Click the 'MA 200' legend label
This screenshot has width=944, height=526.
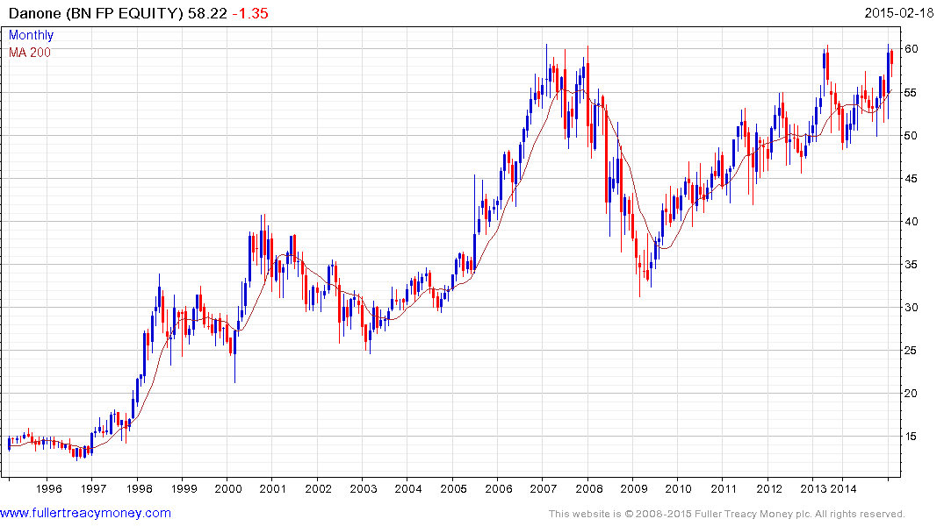30,53
